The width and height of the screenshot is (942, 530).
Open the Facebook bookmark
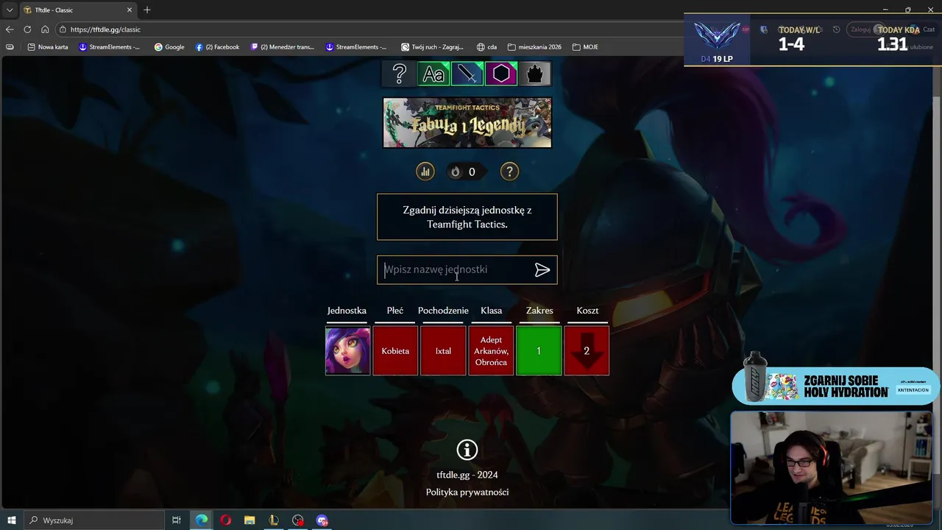pos(217,47)
